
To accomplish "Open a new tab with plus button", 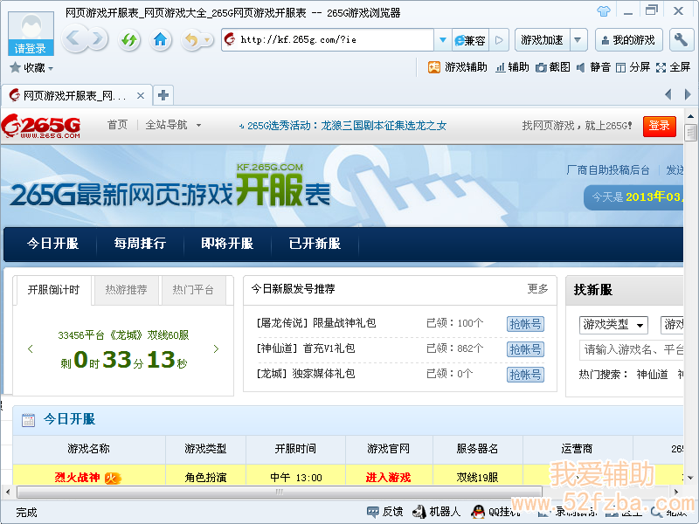I will coord(163,95).
